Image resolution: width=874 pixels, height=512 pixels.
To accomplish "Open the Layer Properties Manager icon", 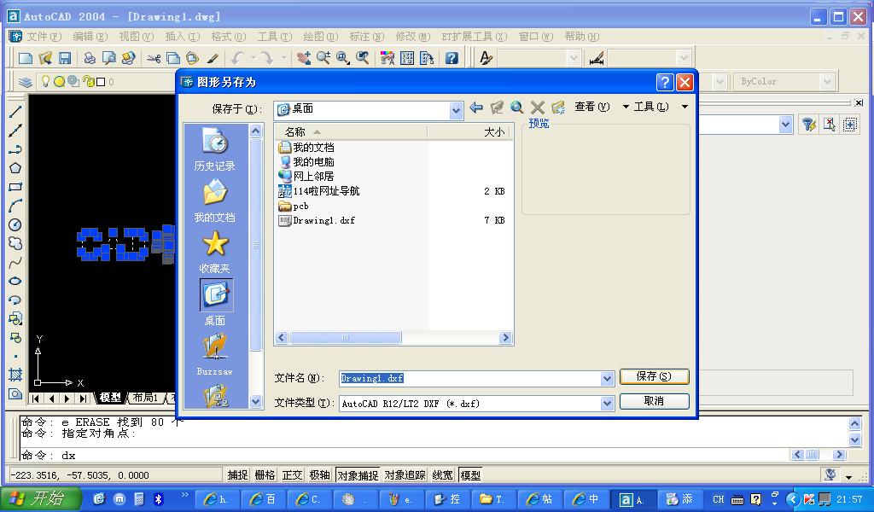I will tap(26, 82).
